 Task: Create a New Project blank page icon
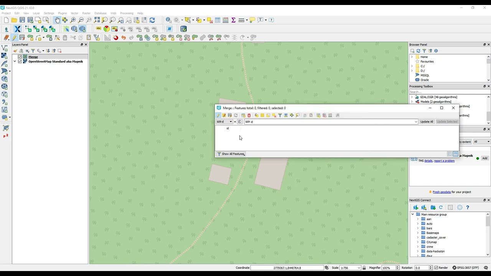6,20
